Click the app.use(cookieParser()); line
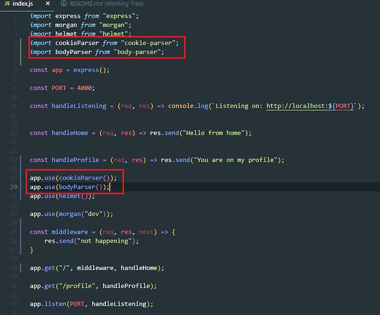Image resolution: width=380 pixels, height=315 pixels. point(73,178)
